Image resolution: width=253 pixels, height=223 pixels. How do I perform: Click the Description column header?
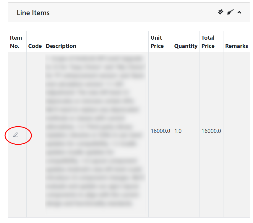[x=61, y=46]
